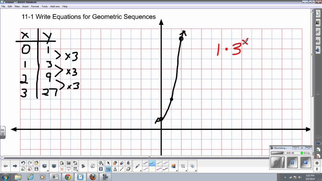Undo the last action
Screen dimensions: 322x181
pos(23,163)
